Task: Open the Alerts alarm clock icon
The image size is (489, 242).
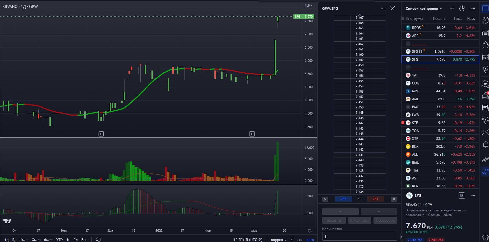Action: tap(485, 20)
